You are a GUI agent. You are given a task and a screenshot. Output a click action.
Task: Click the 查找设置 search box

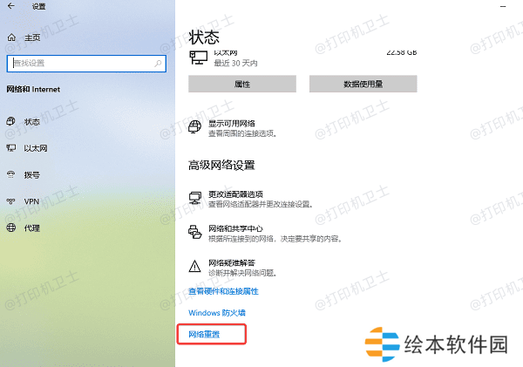(86, 64)
